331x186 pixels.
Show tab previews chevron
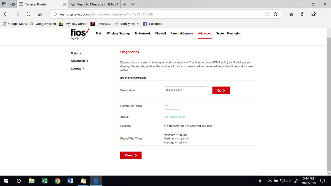133,4
